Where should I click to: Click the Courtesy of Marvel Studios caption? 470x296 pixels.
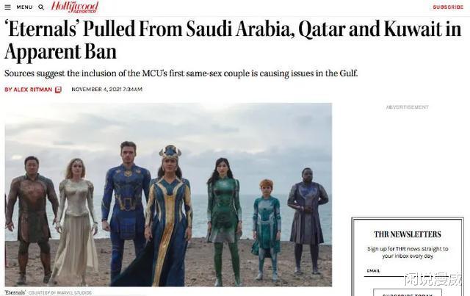coord(60,293)
